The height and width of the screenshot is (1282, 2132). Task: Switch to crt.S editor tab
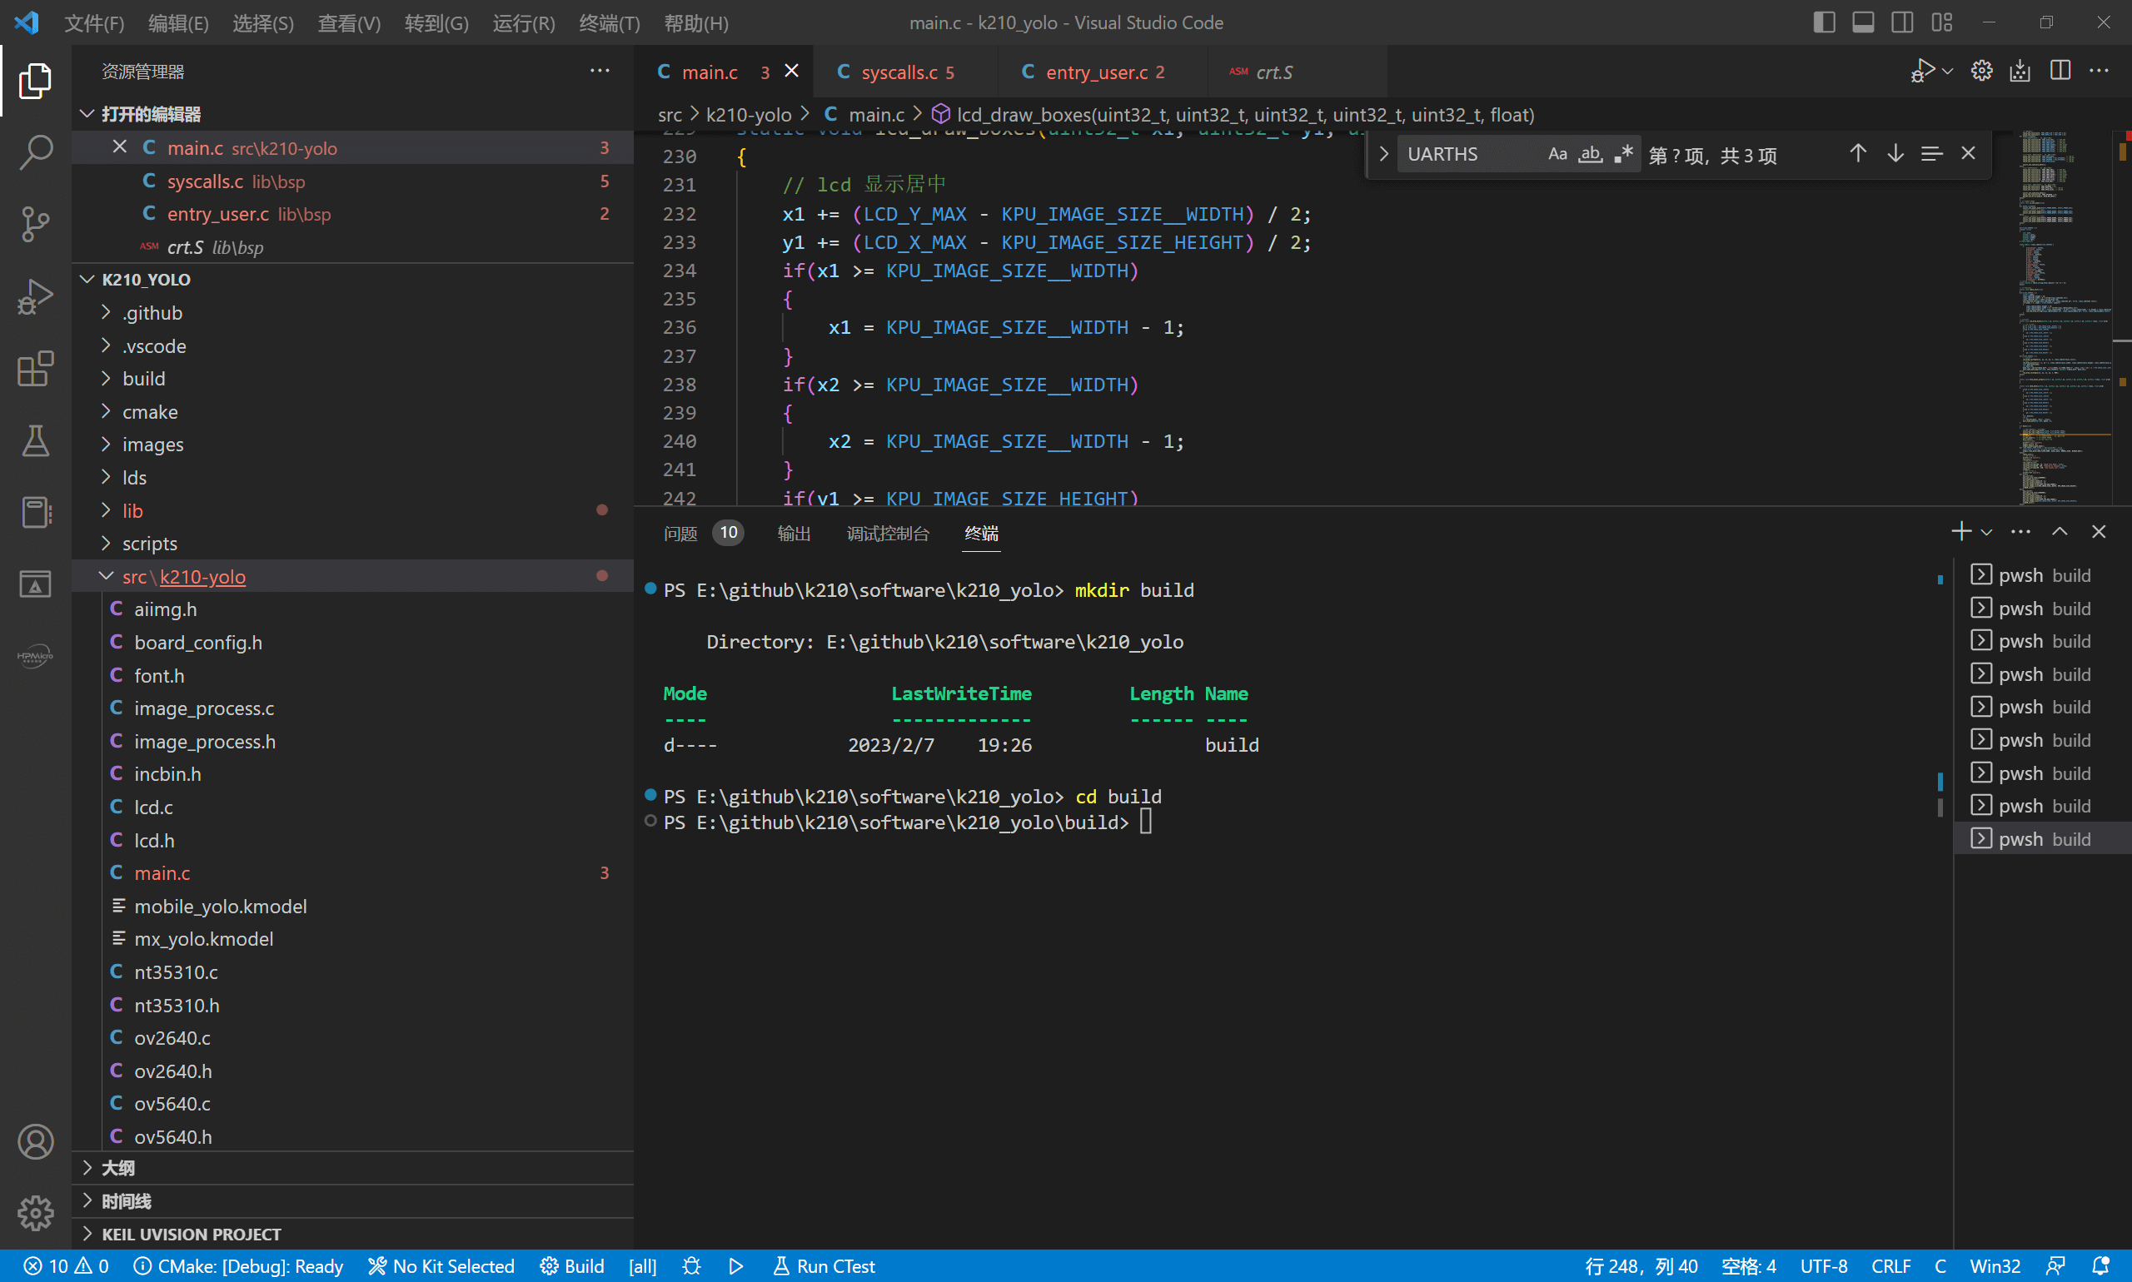pos(1297,72)
